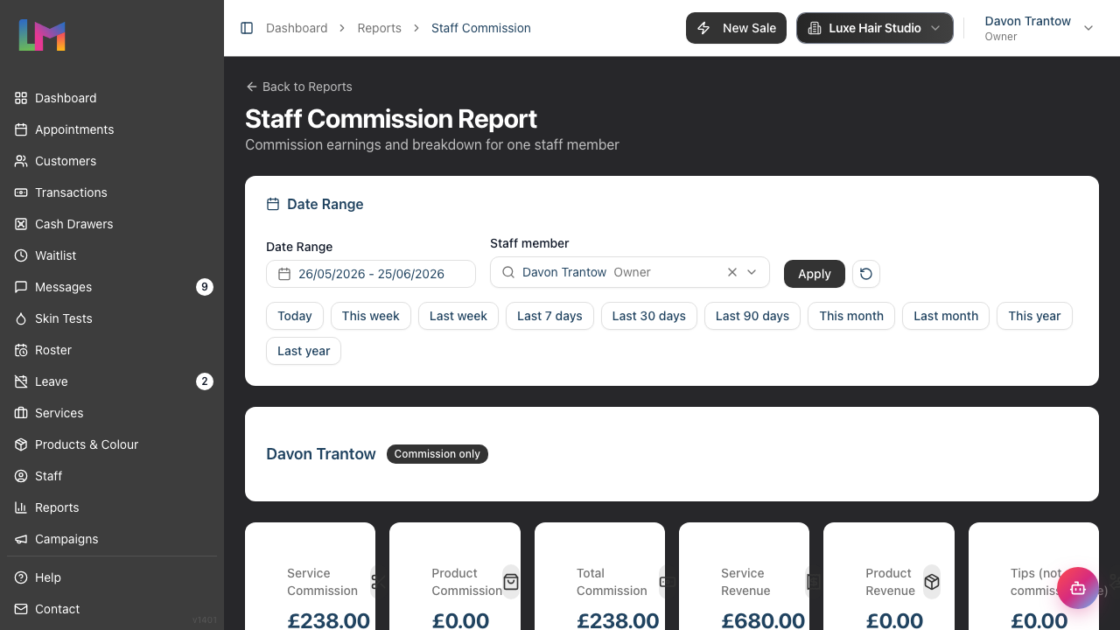Click the LM logo in sidebar

pyautogui.click(x=42, y=35)
